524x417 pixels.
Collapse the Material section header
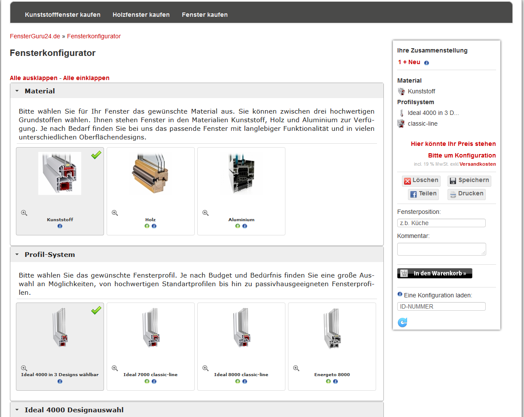[197, 91]
